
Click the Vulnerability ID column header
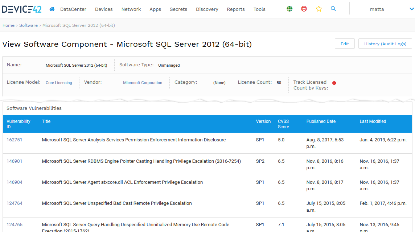[x=18, y=124]
